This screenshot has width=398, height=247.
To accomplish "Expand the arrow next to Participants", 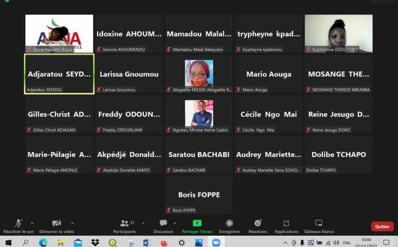I will point(143,223).
